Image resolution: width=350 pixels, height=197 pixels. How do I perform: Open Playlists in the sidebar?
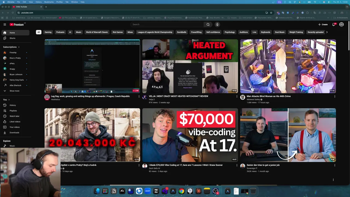point(15,111)
